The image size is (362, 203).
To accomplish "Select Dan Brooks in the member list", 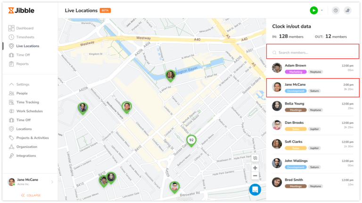I will [x=313, y=126].
